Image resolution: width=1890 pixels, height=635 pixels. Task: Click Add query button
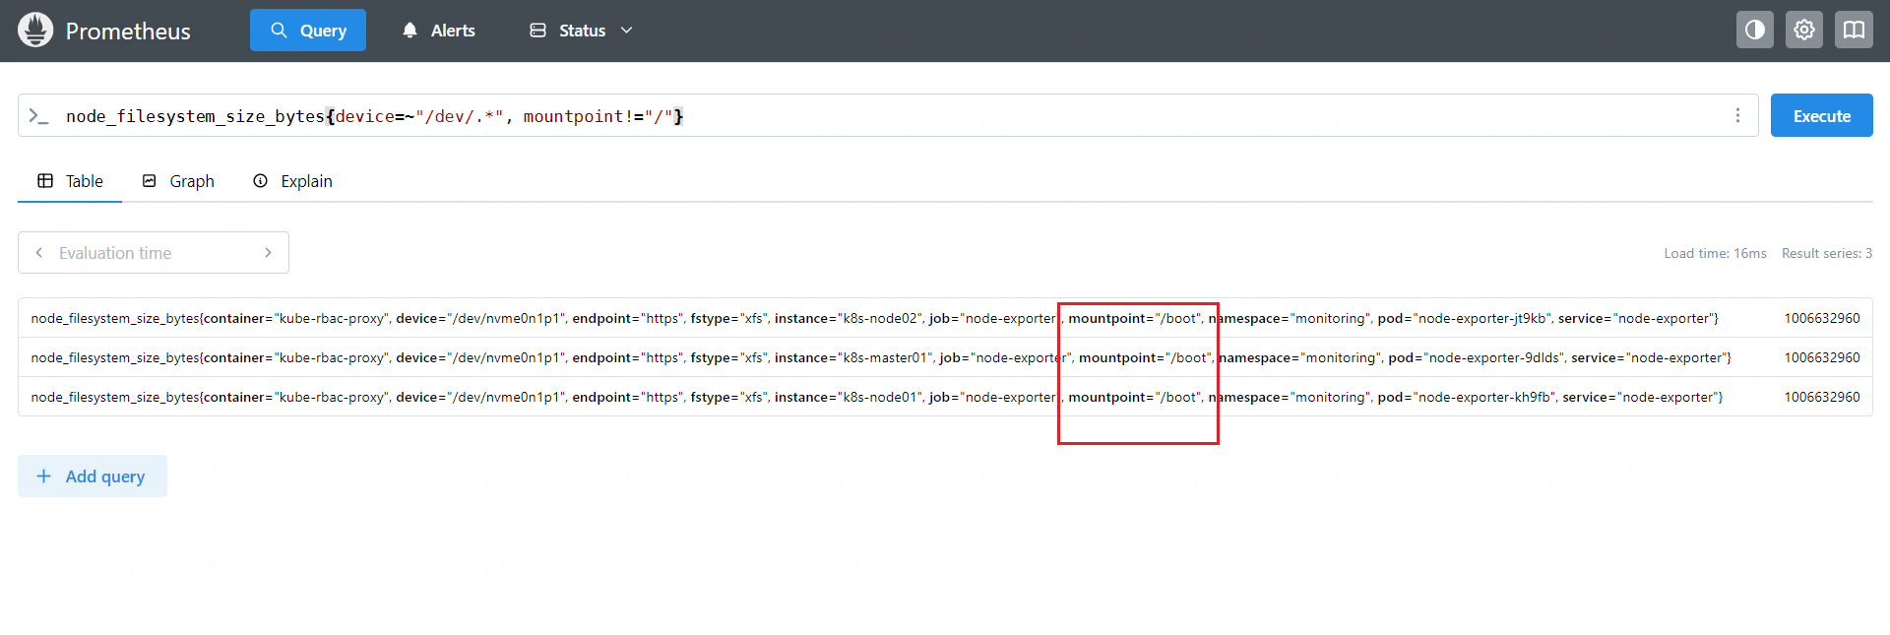93,476
